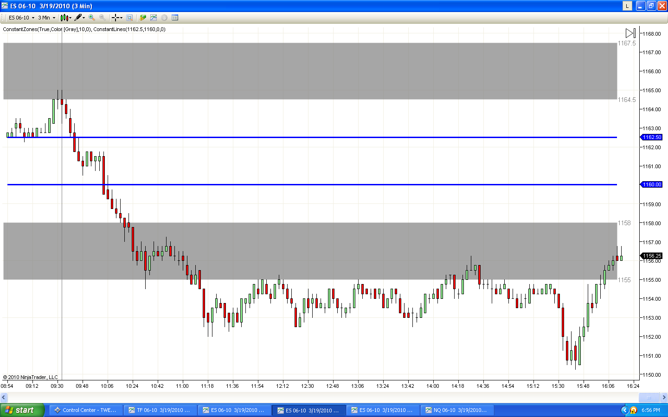Expand the chart style dropdown arrow
This screenshot has width=668, height=417.
[x=71, y=18]
